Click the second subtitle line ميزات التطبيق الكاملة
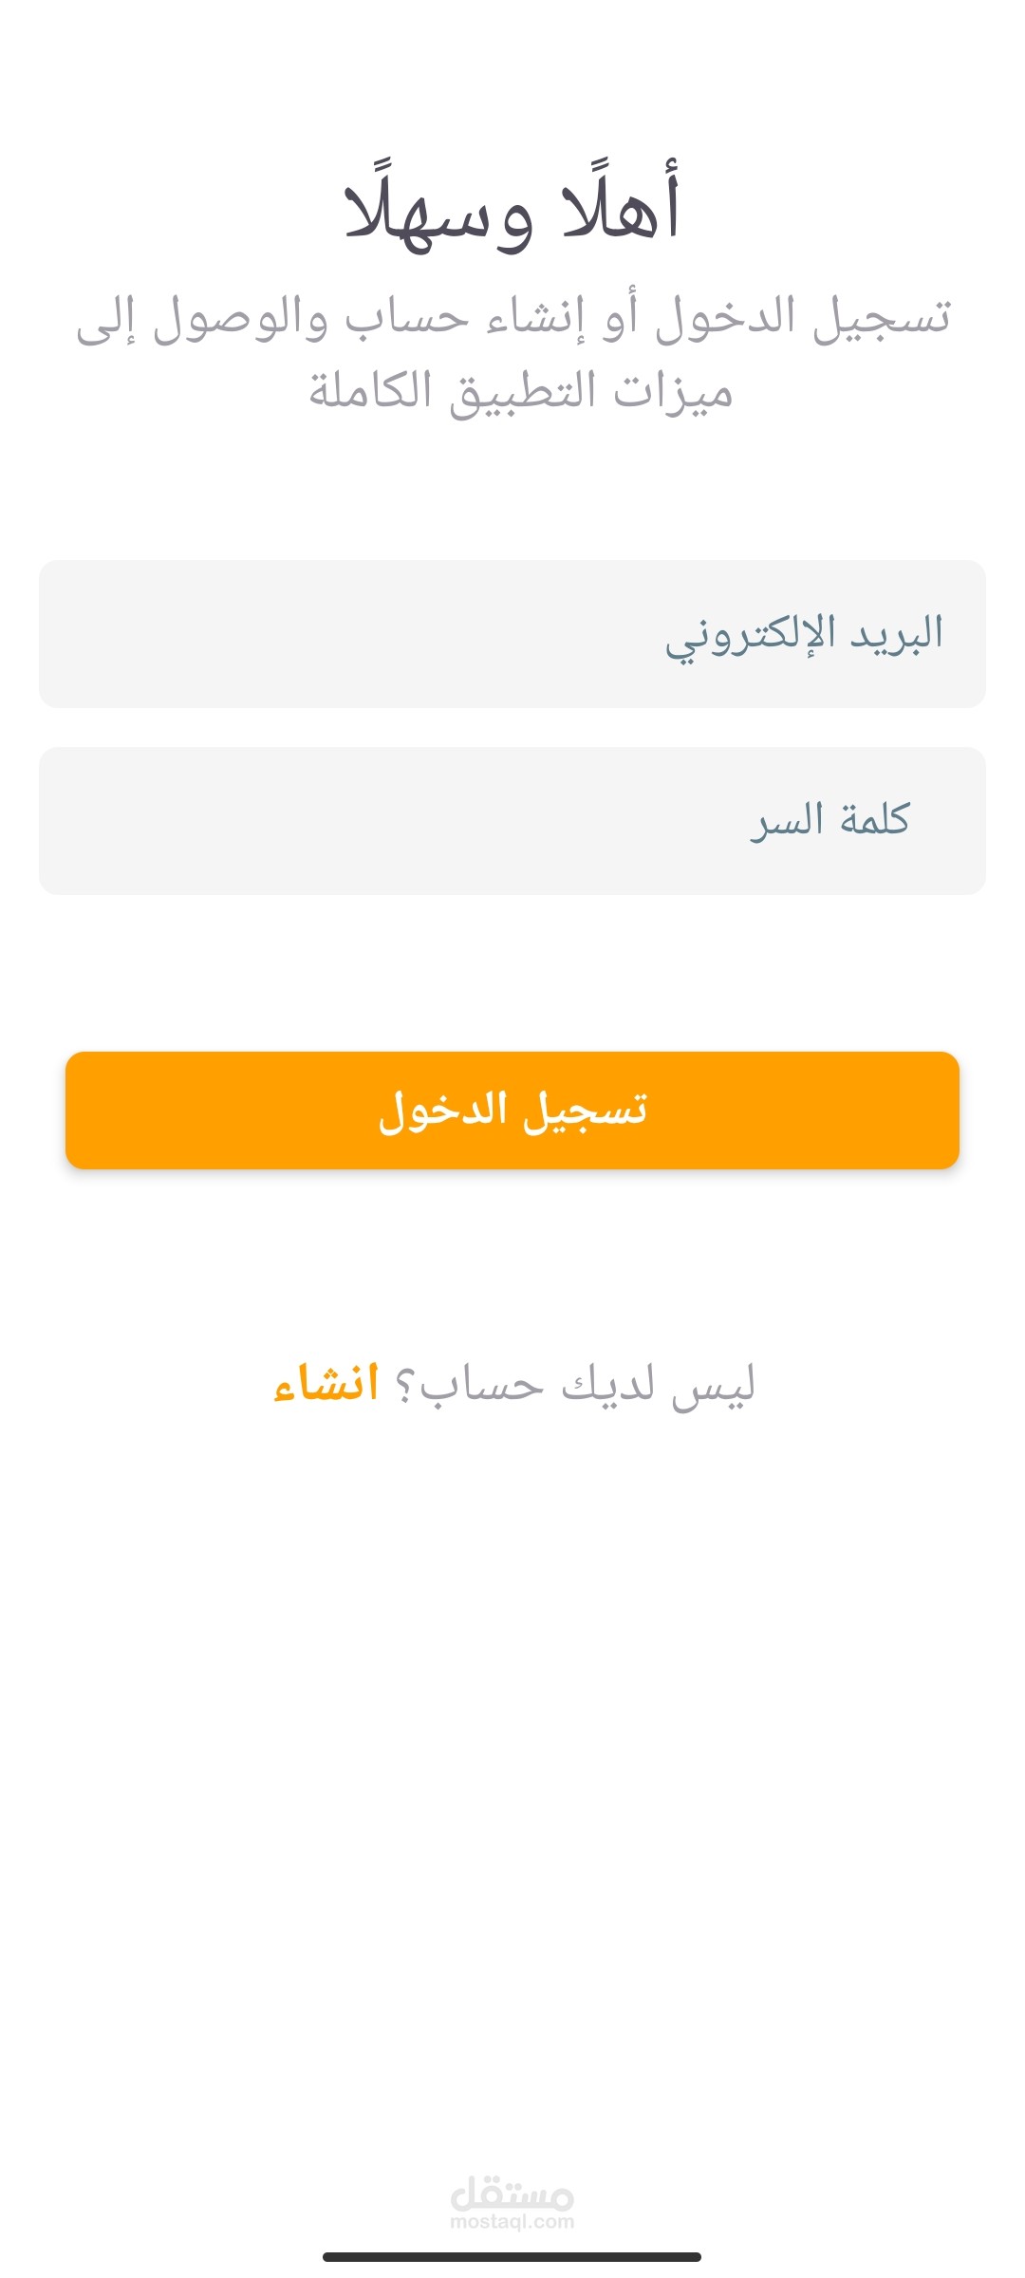The height and width of the screenshot is (2278, 1025). [520, 392]
